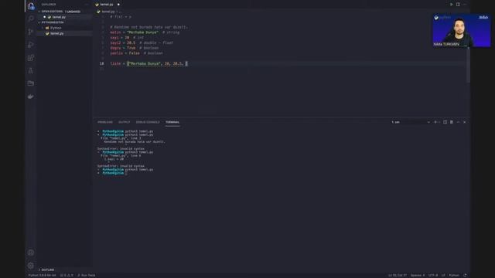Click LF end-of-line in status bar
The width and height of the screenshot is (495, 278).
443,275
